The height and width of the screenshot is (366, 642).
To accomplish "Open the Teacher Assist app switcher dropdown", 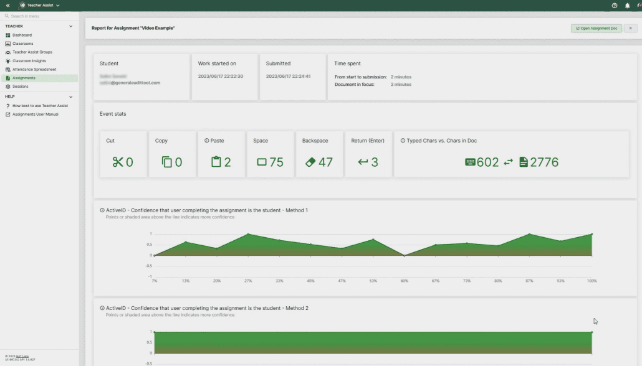I will click(x=40, y=6).
